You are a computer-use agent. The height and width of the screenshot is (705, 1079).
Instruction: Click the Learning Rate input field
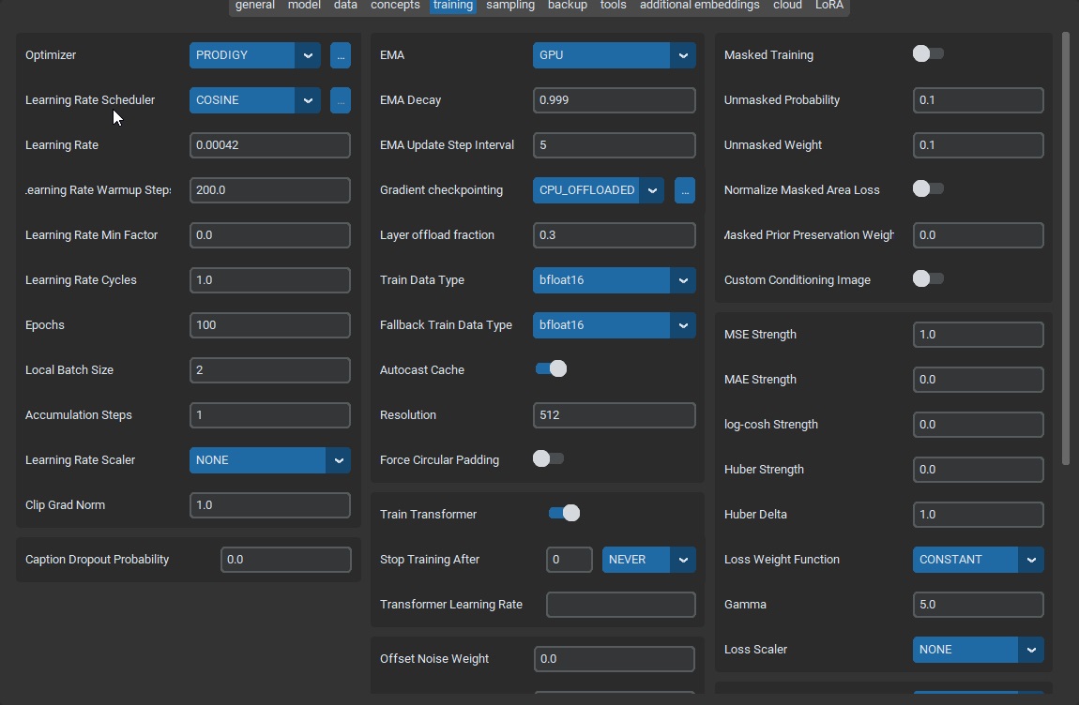(270, 145)
